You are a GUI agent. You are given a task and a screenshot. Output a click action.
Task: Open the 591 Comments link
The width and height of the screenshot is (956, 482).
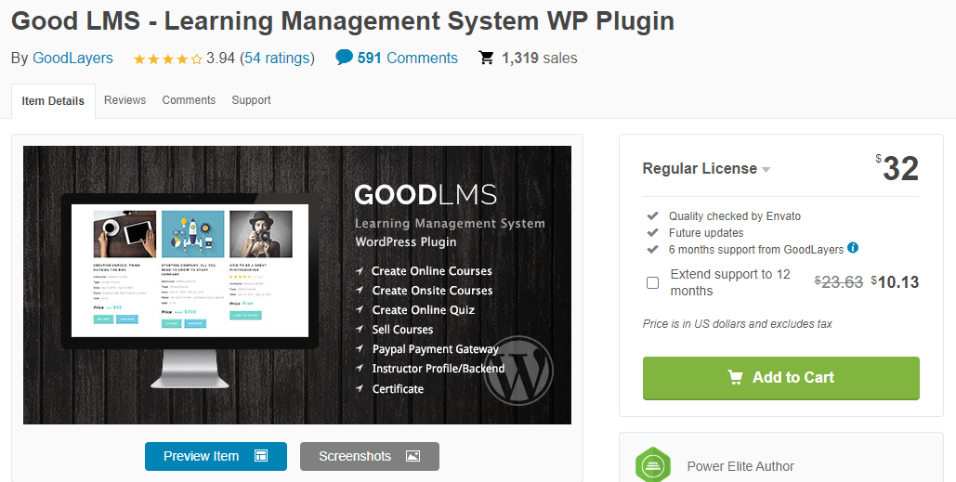point(407,58)
